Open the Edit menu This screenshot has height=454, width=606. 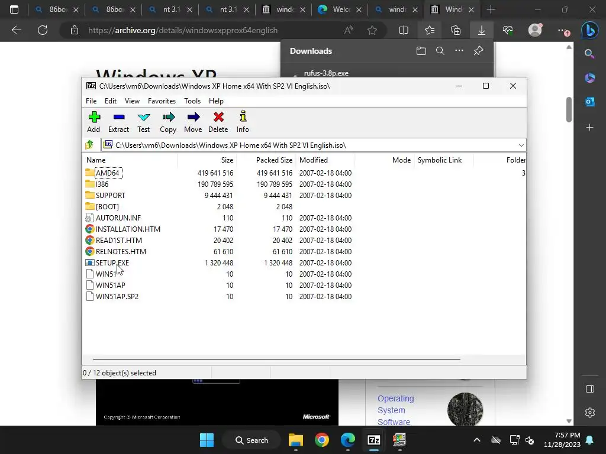coord(111,100)
